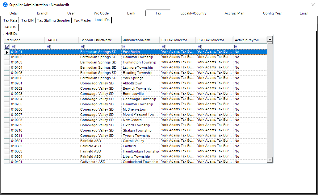This screenshot has height=195, width=318.
Task: Sort by EITTaxCollector column header
Action: tap(178, 40)
